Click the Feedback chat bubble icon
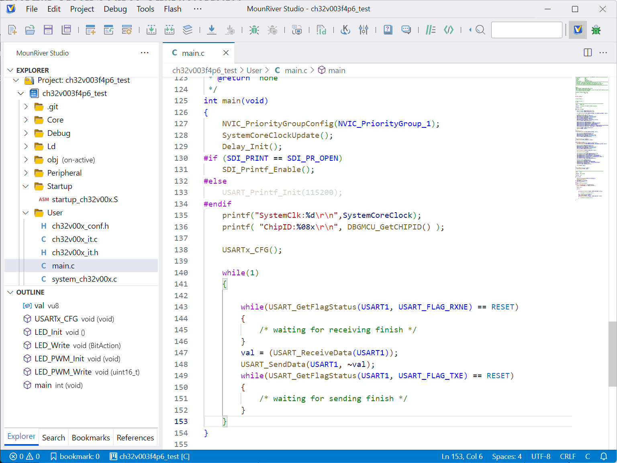Viewport: 617px width, 463px height. pyautogui.click(x=406, y=30)
